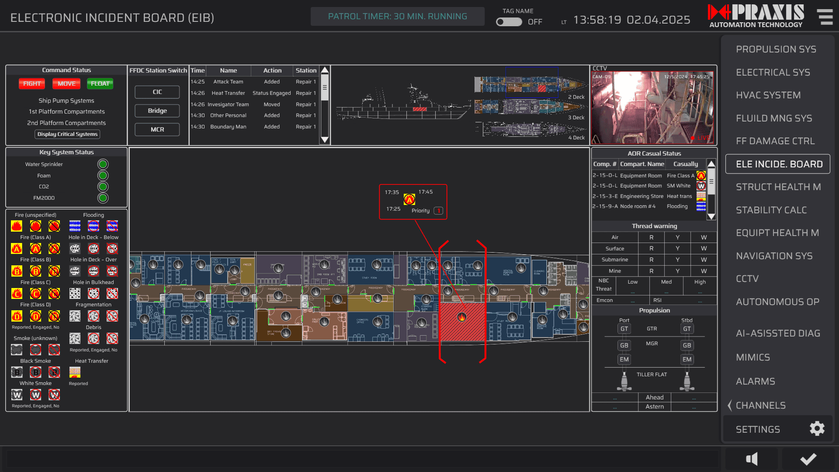Toggle the Water Sprinkler status indicator
This screenshot has width=839, height=472.
pos(103,164)
